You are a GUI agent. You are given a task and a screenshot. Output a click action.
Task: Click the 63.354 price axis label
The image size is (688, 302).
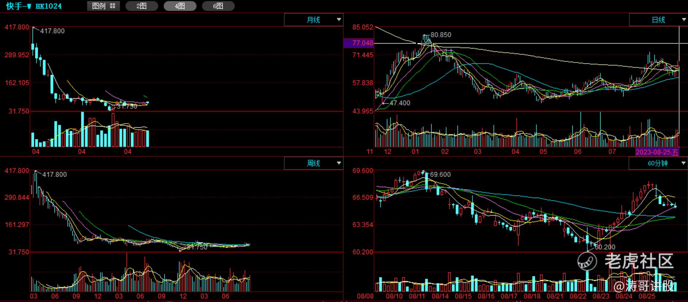[x=363, y=225]
